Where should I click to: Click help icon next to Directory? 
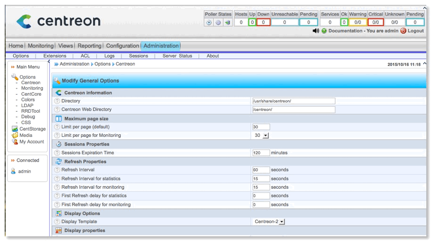(57, 101)
